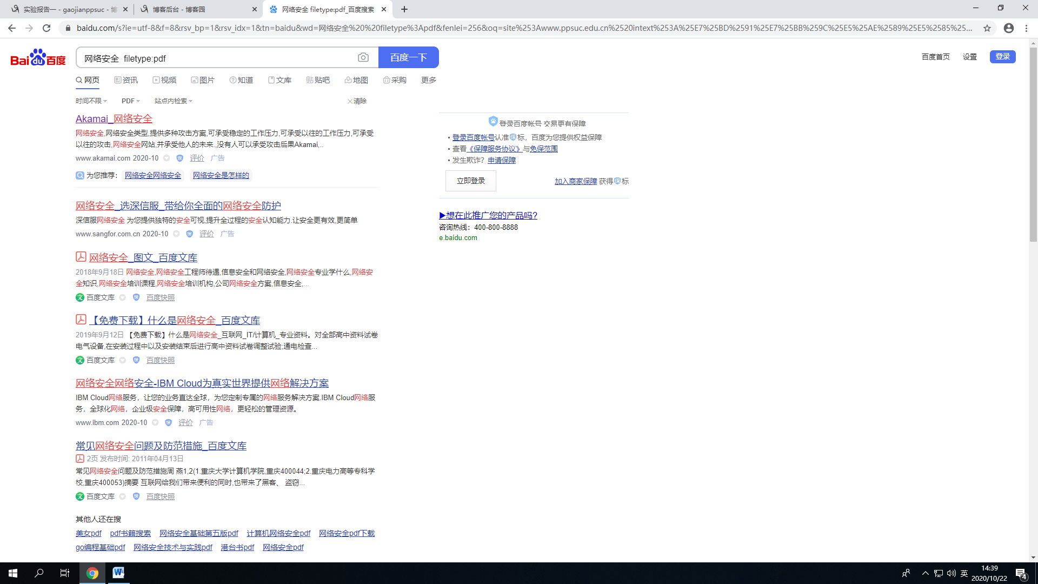Bookmark this page with star icon
Viewport: 1038px width, 584px height.
pyautogui.click(x=987, y=28)
